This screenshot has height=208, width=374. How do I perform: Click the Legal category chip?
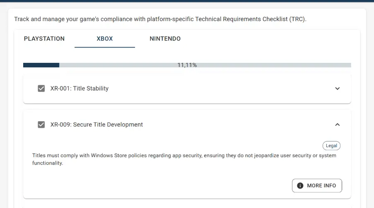(331, 146)
